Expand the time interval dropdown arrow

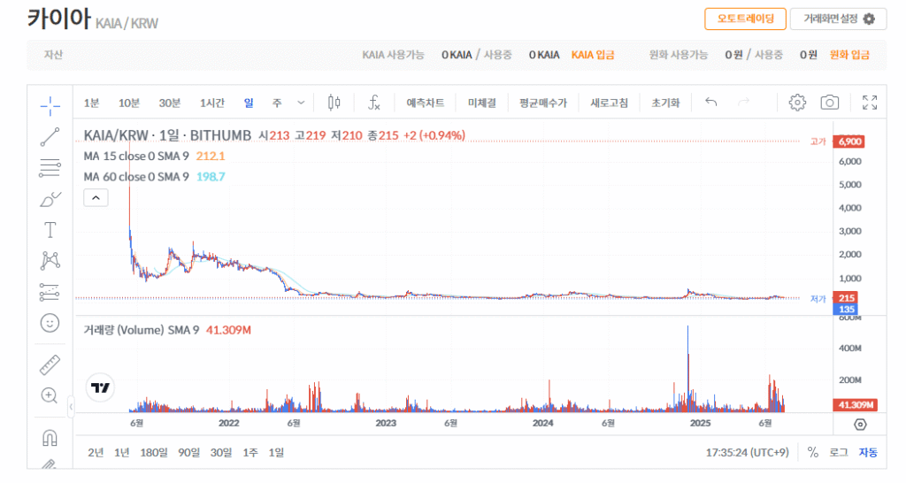click(301, 103)
